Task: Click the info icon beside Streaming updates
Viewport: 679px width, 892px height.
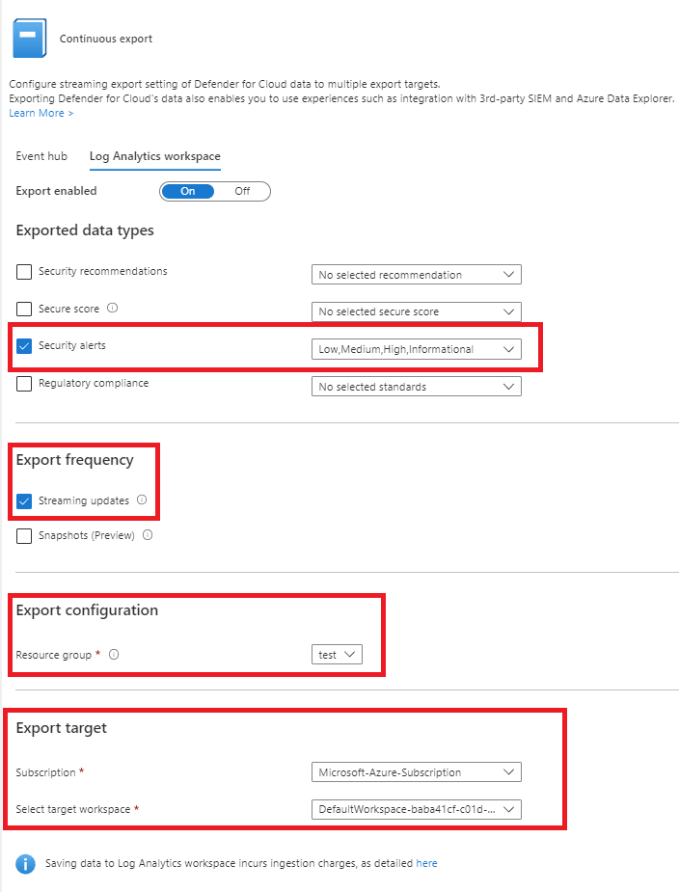Action: (x=142, y=500)
